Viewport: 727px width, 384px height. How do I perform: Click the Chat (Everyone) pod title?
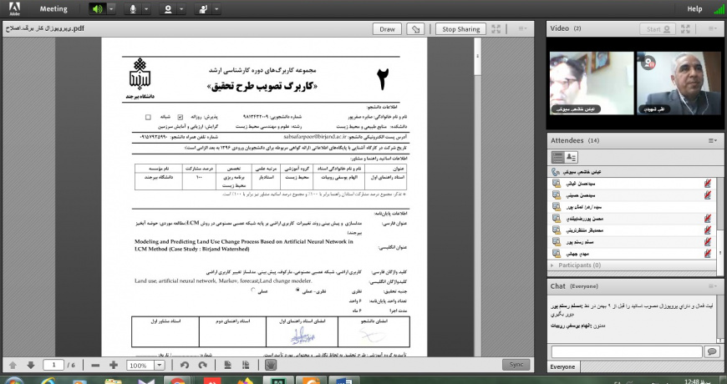[x=574, y=286]
